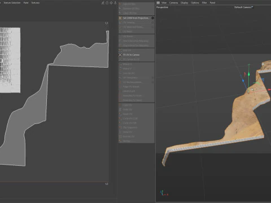Click the lock icon above UV canvas
The height and width of the screenshot is (203, 271).
click(x=107, y=3)
